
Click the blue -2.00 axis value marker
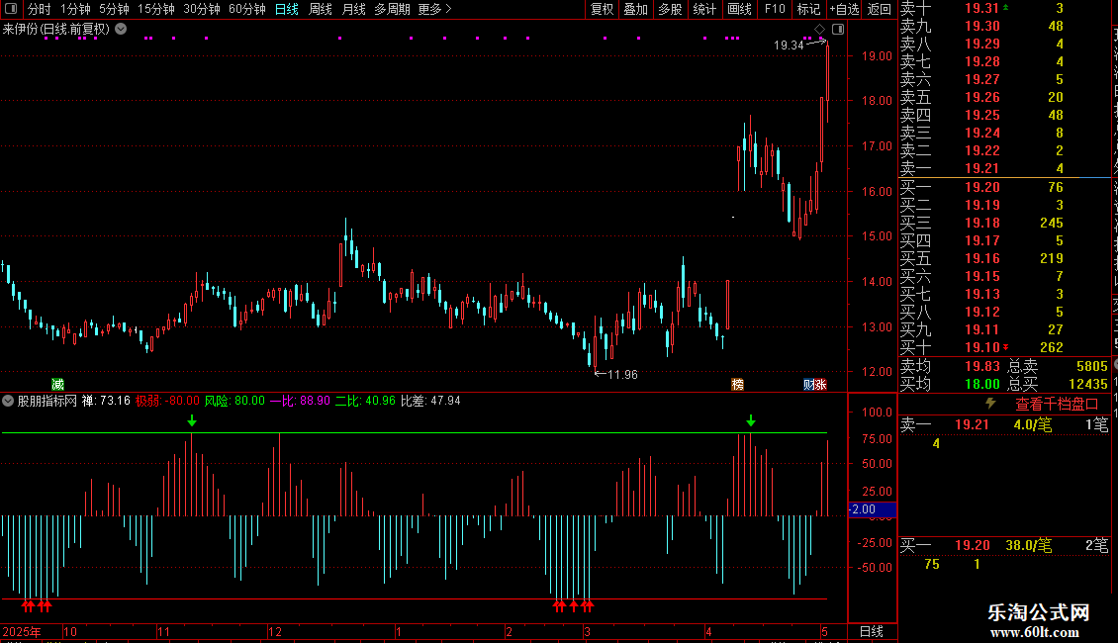click(872, 509)
